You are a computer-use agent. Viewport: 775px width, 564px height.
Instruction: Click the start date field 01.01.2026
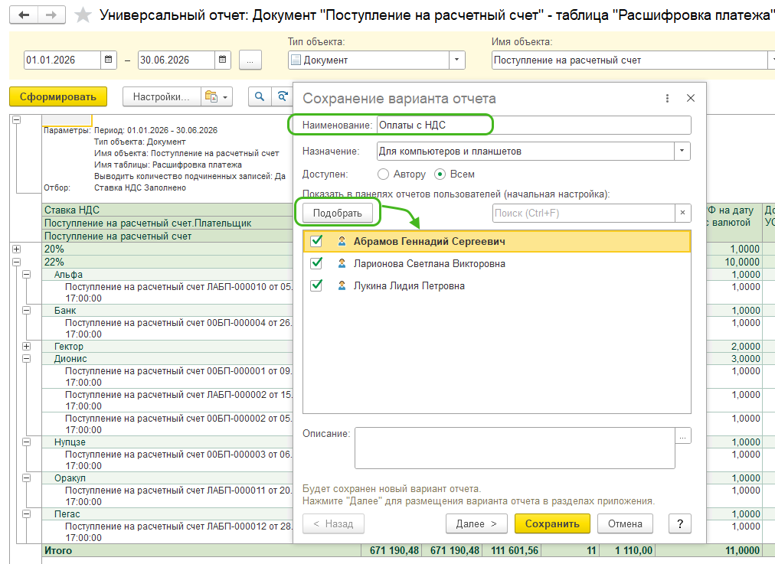pos(63,60)
